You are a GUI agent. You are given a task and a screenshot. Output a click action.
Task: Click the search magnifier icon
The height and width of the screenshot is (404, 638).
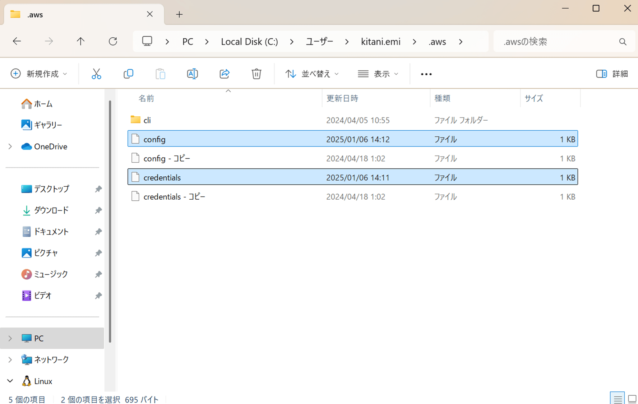tap(623, 42)
